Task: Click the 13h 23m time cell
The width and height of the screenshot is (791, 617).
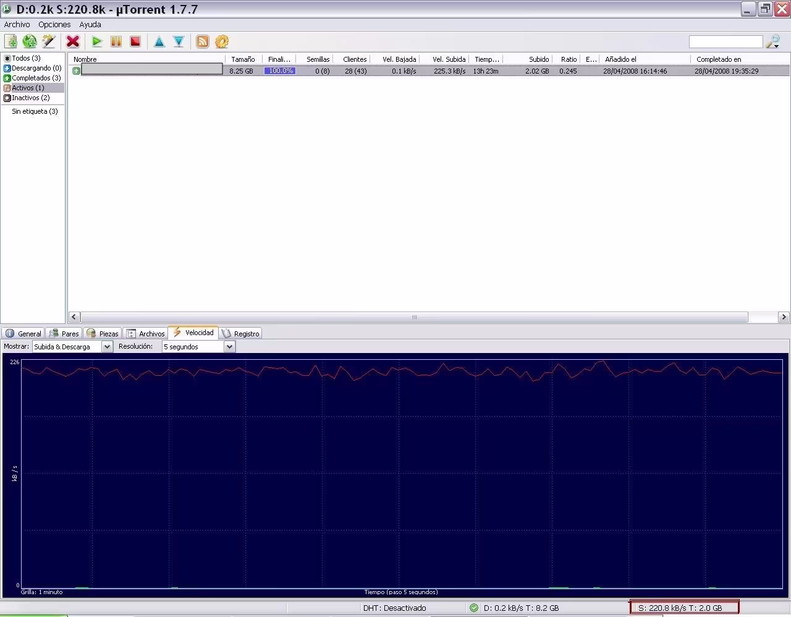Action: (x=486, y=71)
